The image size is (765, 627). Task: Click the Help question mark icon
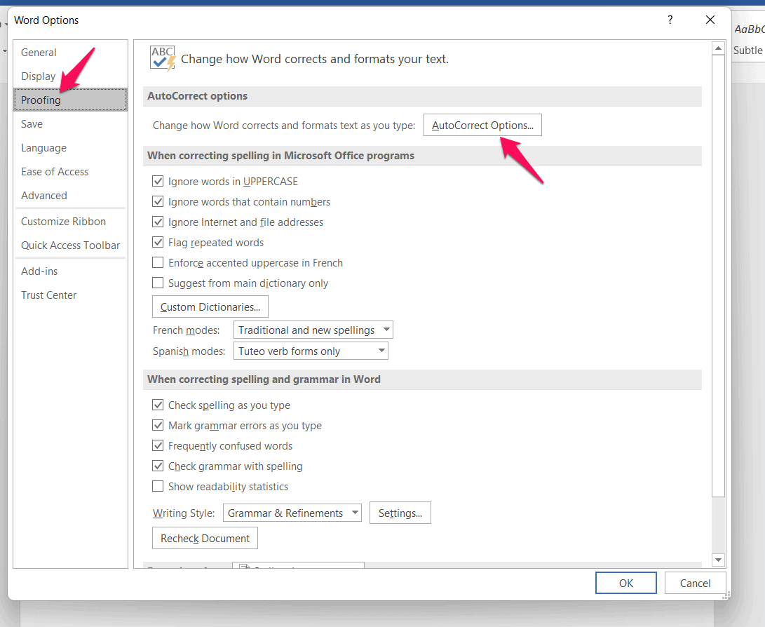(670, 20)
